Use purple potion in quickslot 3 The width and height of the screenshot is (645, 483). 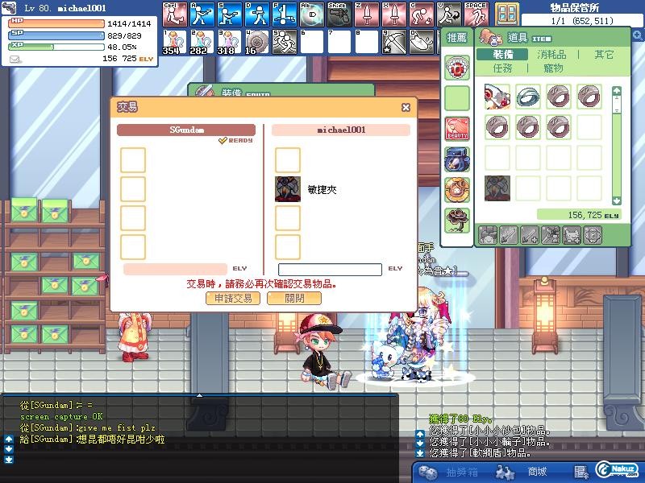click(230, 42)
